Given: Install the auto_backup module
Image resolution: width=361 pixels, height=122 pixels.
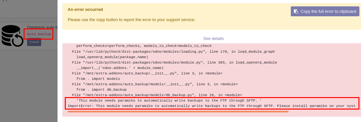Looking at the screenshot, I should 34,42.
